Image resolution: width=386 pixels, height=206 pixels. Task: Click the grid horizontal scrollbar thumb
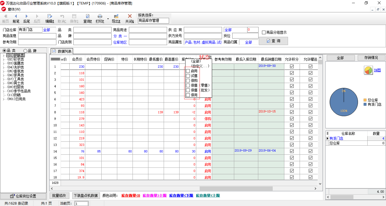[236, 188]
